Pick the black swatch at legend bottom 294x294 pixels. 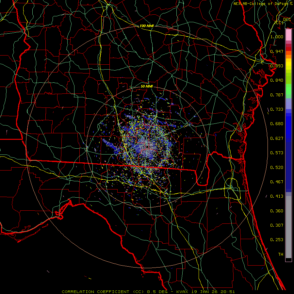[x=288, y=260]
